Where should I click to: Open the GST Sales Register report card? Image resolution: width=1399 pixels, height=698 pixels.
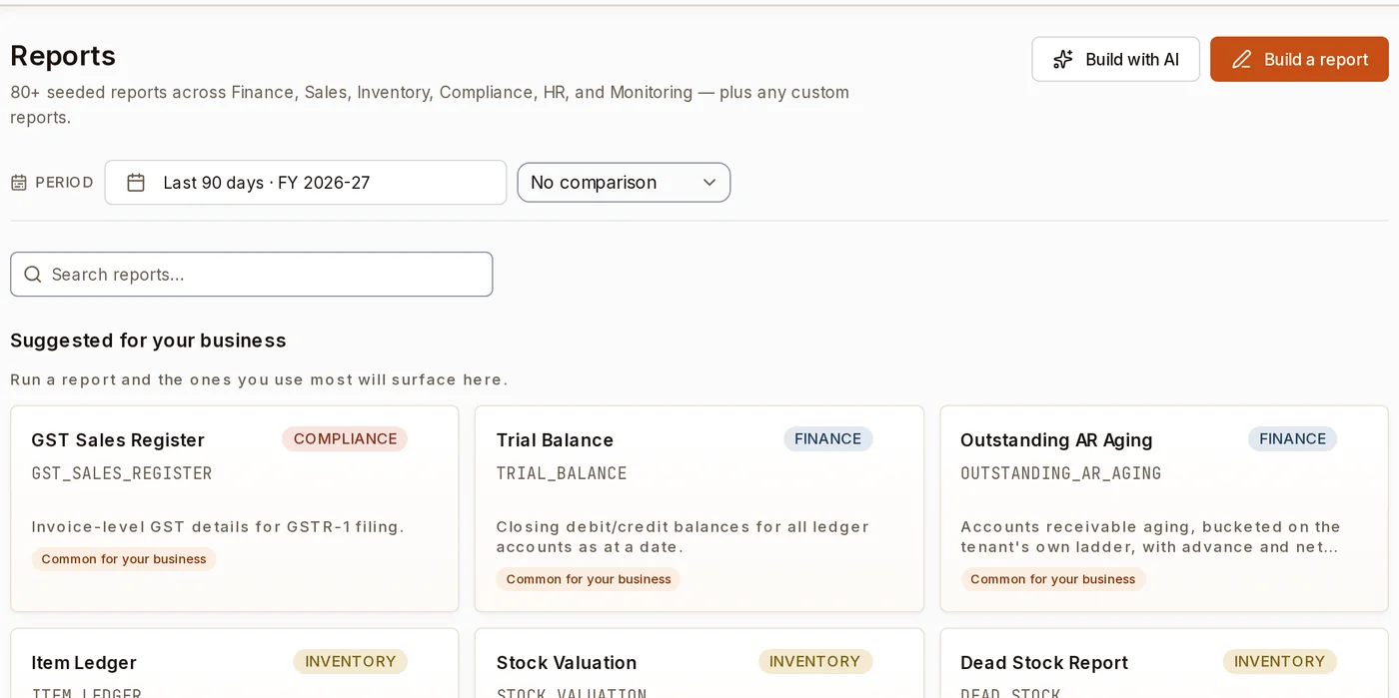[x=235, y=508]
